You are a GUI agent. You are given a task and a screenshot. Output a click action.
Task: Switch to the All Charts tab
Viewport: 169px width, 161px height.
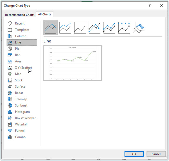coord(45,14)
